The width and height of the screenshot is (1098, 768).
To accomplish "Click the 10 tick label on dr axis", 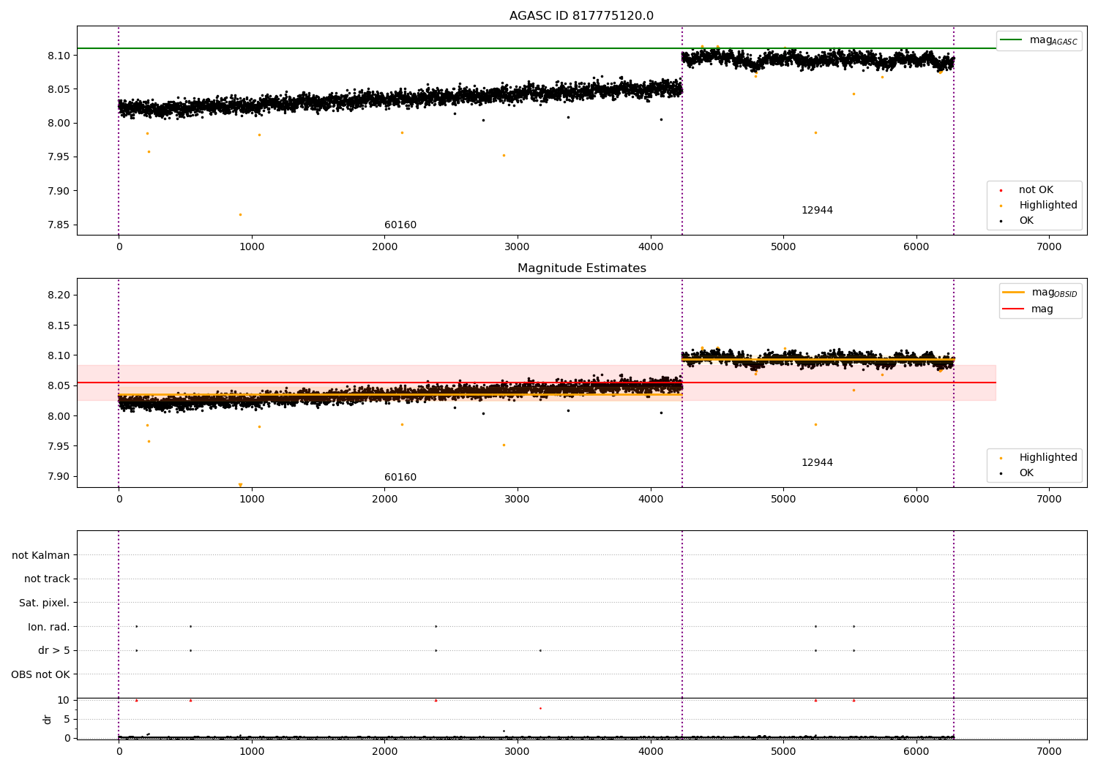I will pos(64,700).
